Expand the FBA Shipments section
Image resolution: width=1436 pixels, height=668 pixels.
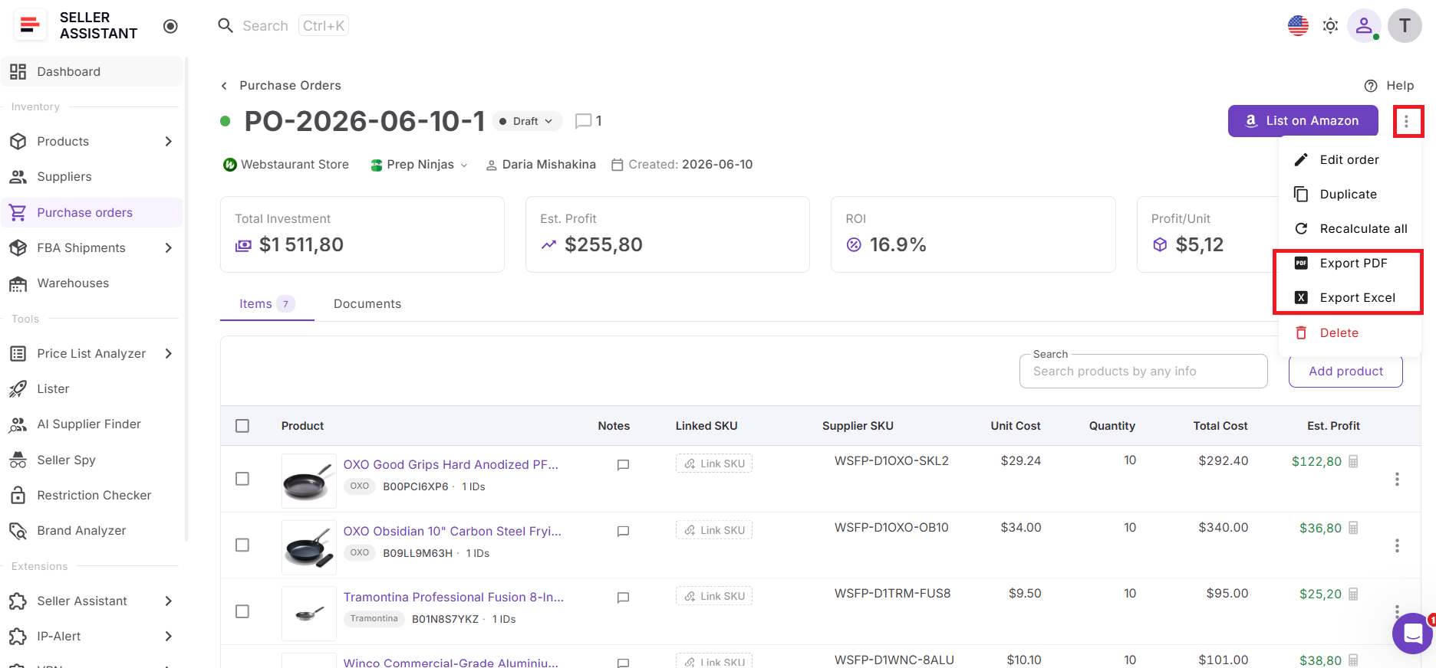pyautogui.click(x=92, y=247)
